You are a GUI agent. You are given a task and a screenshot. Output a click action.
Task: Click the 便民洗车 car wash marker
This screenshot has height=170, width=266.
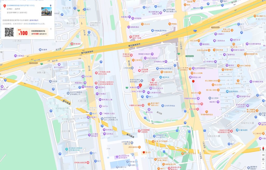(x=160, y=77)
